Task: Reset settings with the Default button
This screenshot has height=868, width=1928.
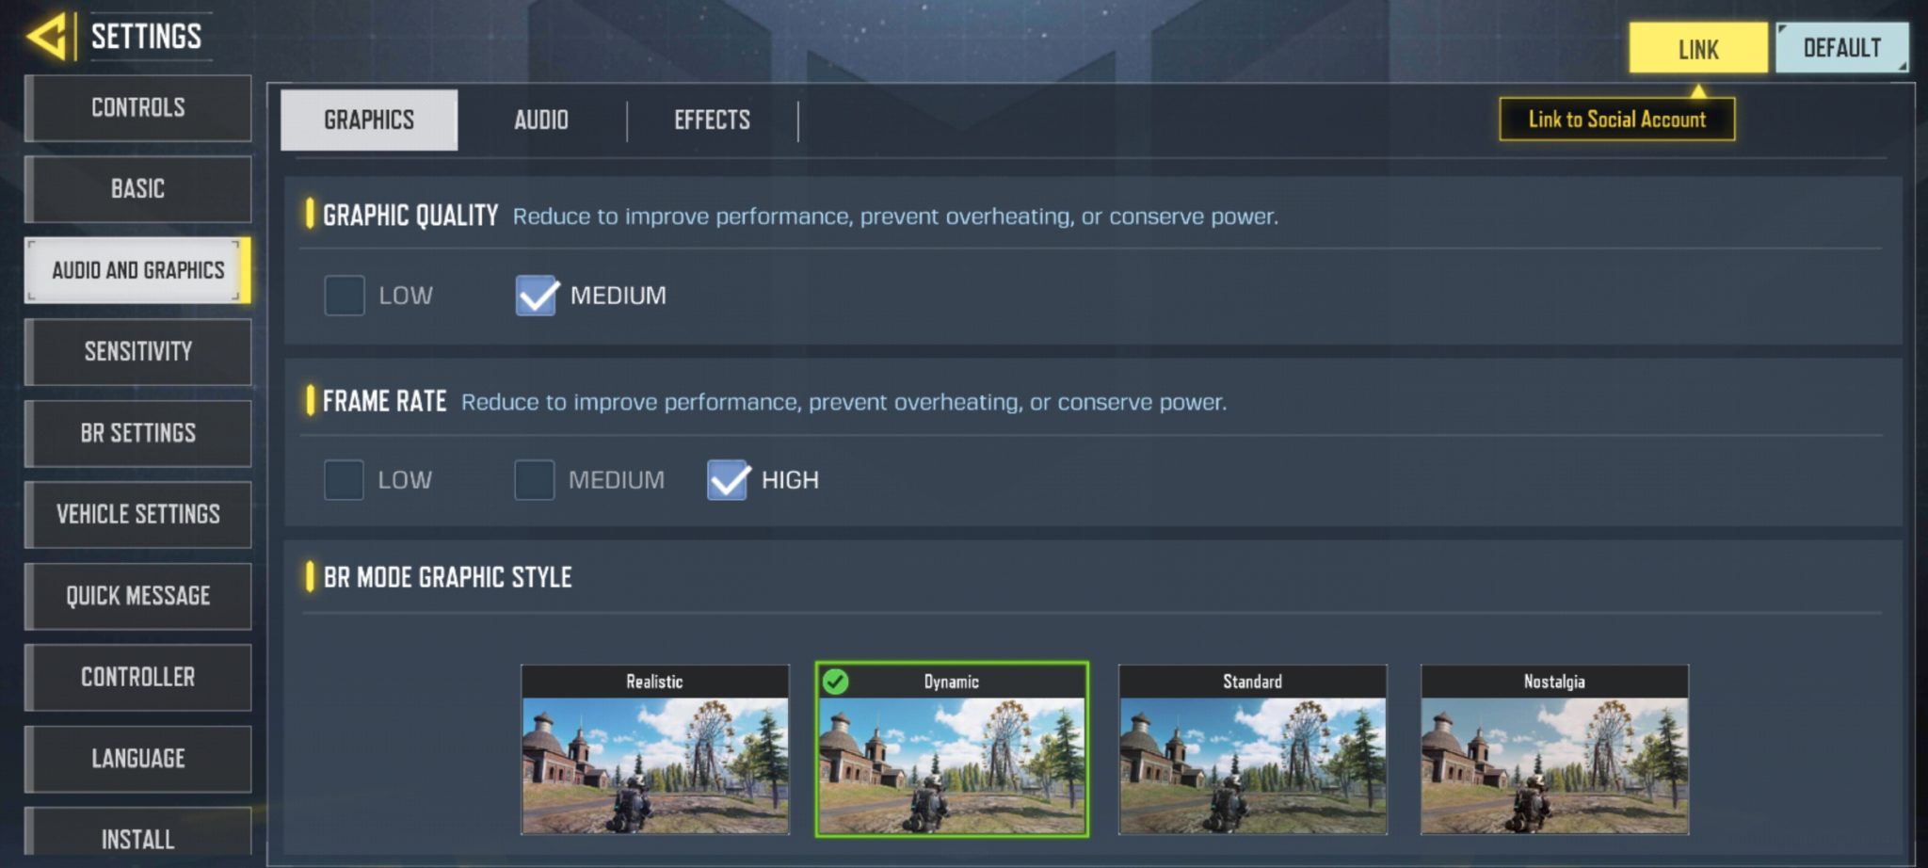Action: (x=1842, y=48)
